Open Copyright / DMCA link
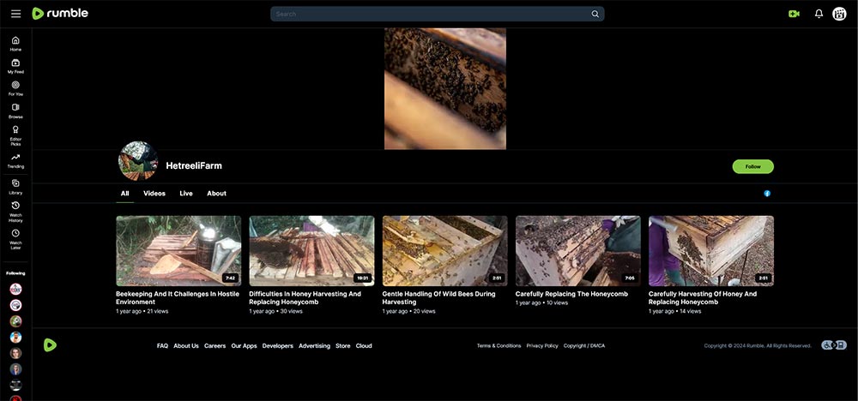The image size is (858, 401). click(x=584, y=346)
